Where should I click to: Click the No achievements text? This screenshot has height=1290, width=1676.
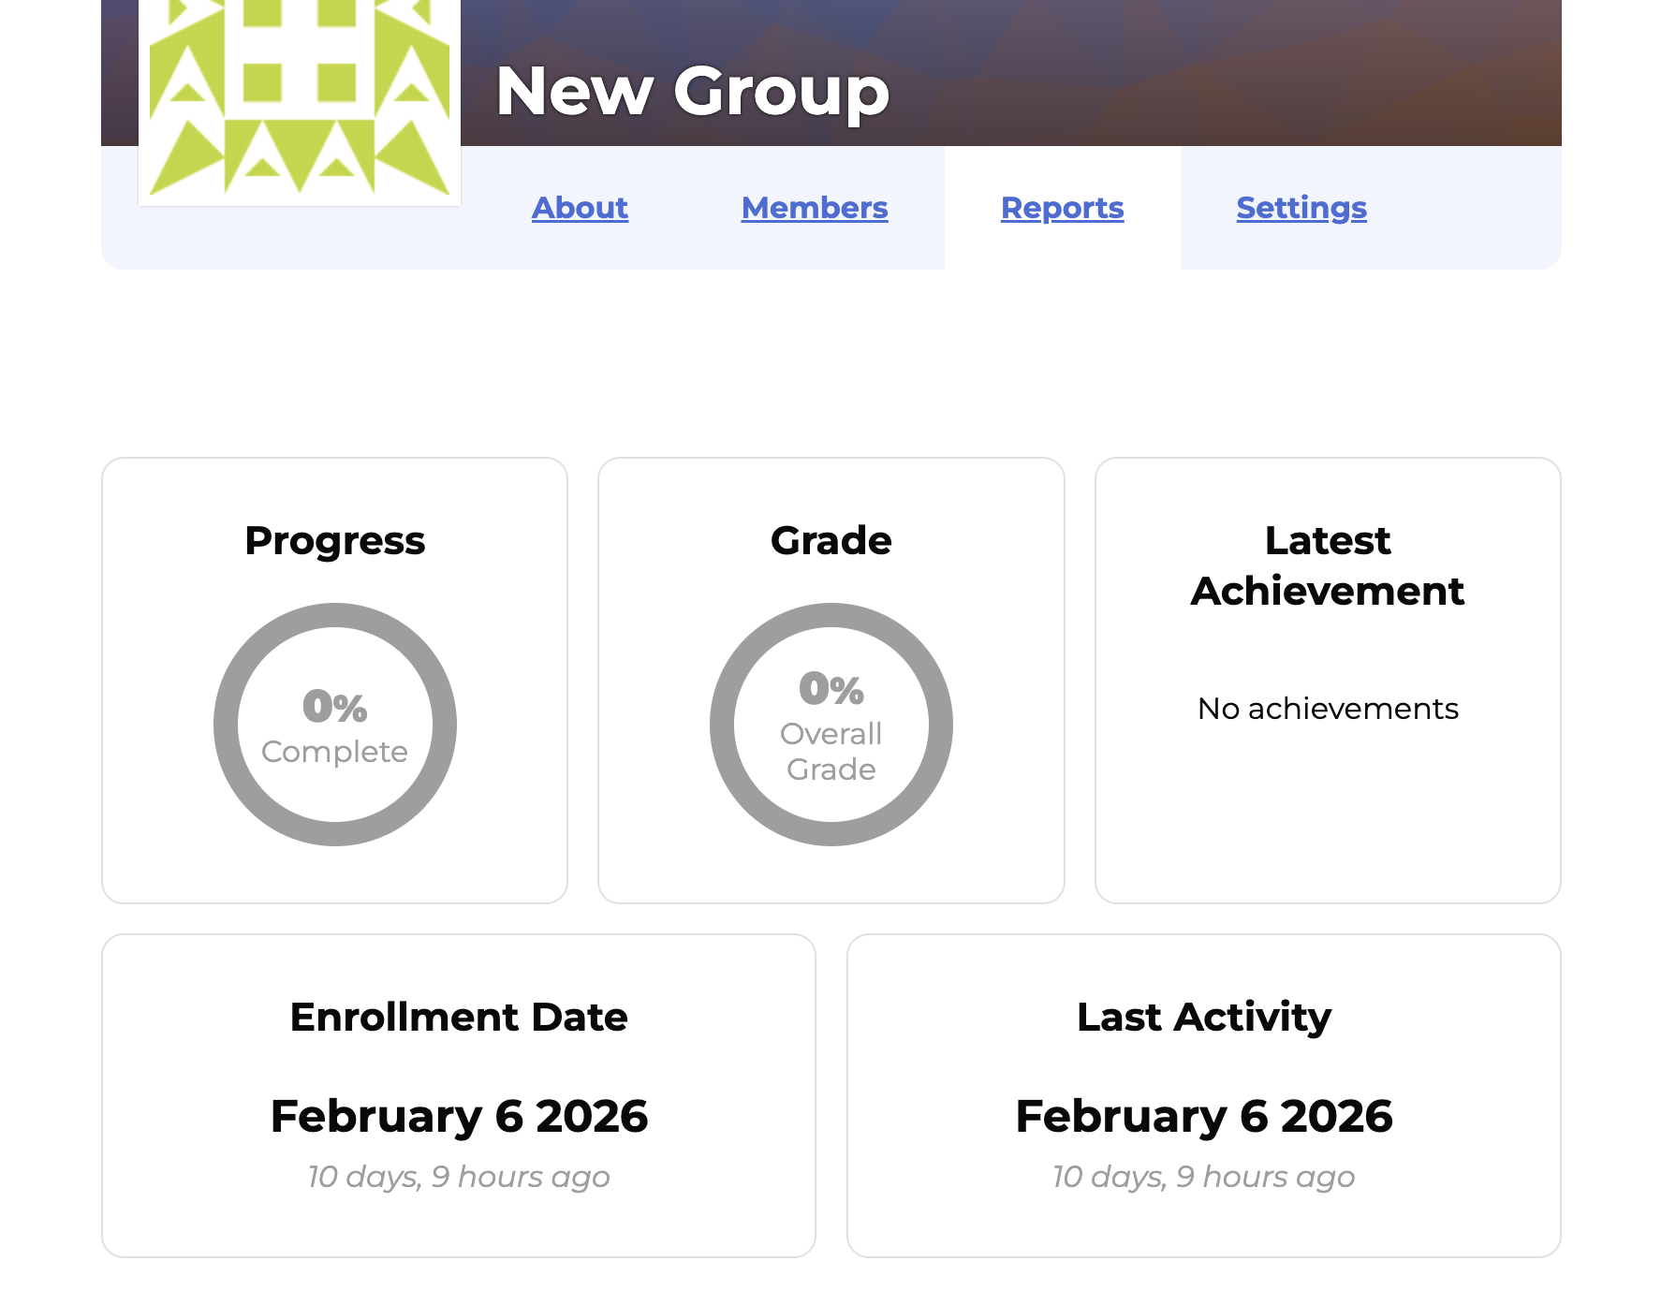pyautogui.click(x=1327, y=709)
